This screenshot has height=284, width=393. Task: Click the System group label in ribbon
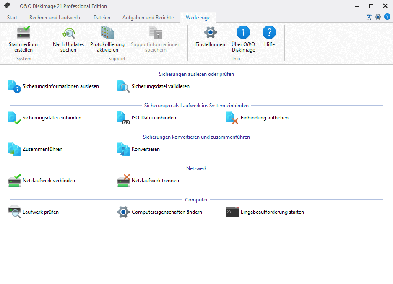pos(24,59)
